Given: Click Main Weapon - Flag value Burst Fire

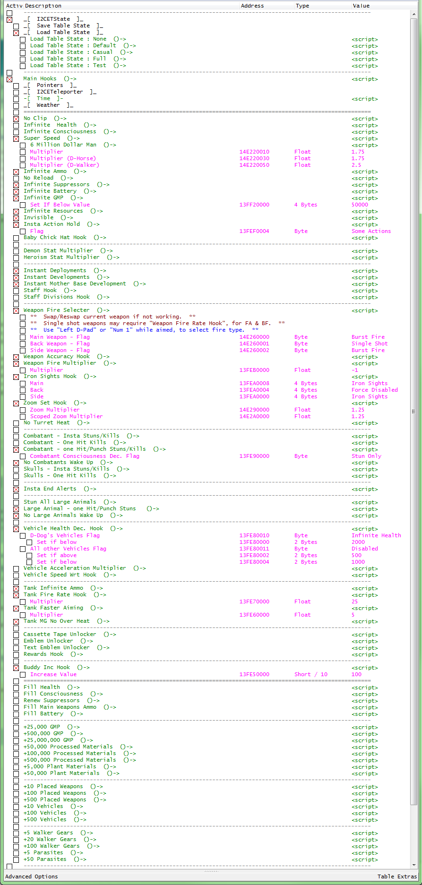Looking at the screenshot, I should [368, 337].
